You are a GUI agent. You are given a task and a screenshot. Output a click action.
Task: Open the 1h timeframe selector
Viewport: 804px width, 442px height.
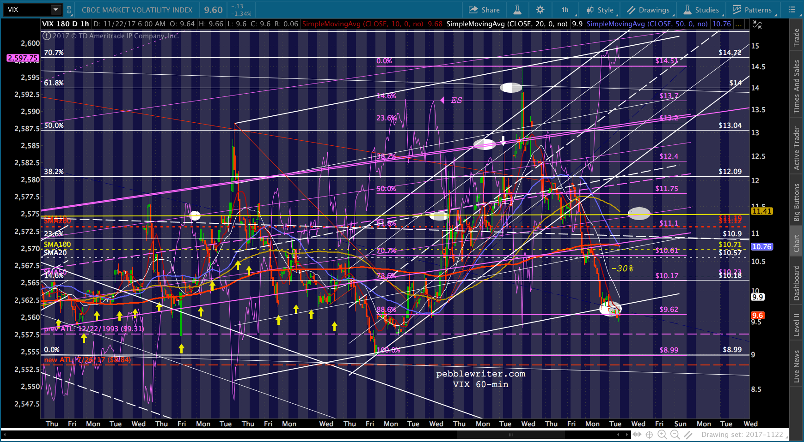[x=565, y=10]
